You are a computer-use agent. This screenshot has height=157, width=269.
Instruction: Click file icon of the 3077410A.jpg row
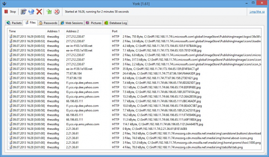[x=11, y=92]
